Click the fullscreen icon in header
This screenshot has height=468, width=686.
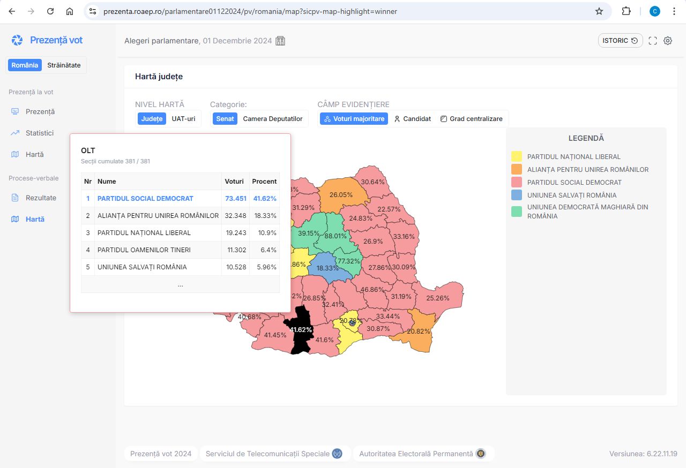652,41
